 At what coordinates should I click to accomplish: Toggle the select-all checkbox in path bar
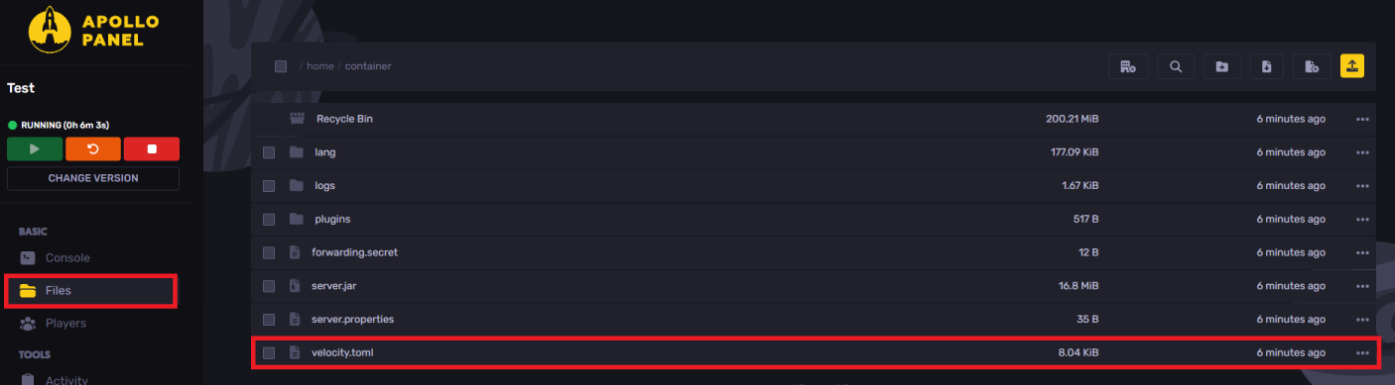(x=281, y=66)
